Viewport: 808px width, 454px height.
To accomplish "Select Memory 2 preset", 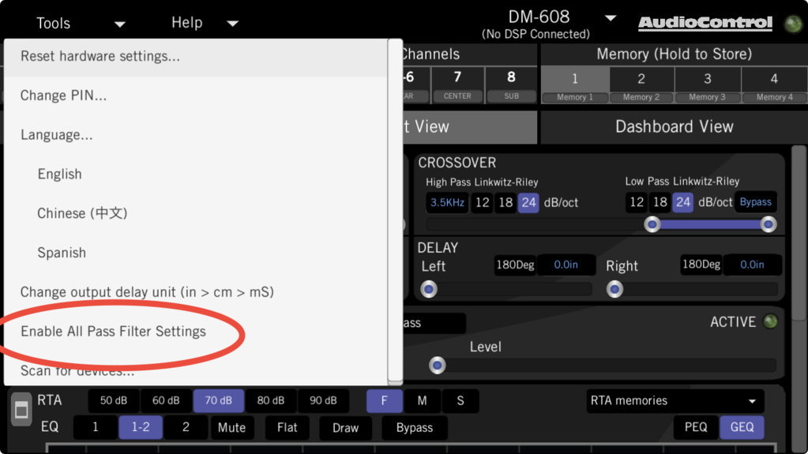I will pyautogui.click(x=641, y=85).
